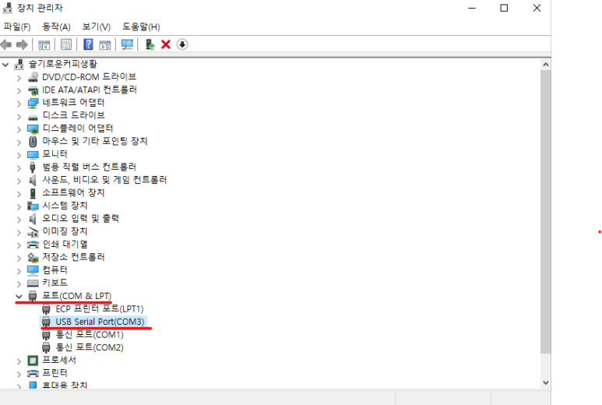Click the vertical scrollbar thumb
This screenshot has height=405, width=602.
[546, 212]
